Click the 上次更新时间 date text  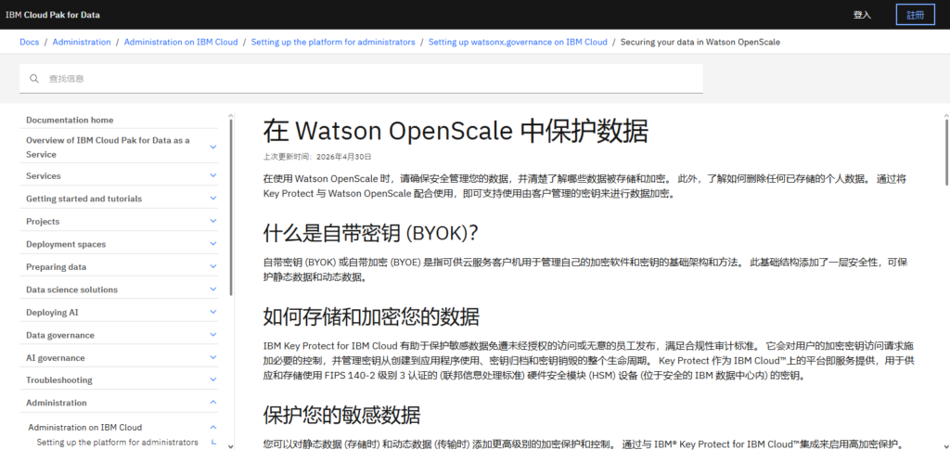point(317,156)
